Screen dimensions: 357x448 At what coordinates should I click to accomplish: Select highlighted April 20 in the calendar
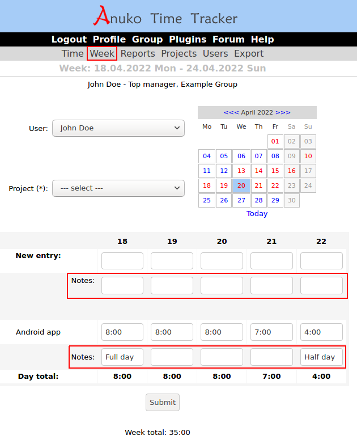click(241, 185)
